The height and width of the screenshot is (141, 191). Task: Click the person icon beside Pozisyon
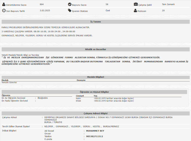coord(136,11)
